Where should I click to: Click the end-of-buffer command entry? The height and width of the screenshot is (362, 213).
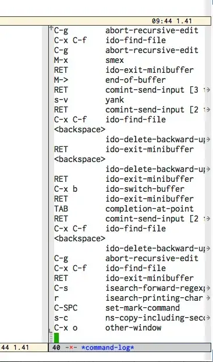[136, 80]
